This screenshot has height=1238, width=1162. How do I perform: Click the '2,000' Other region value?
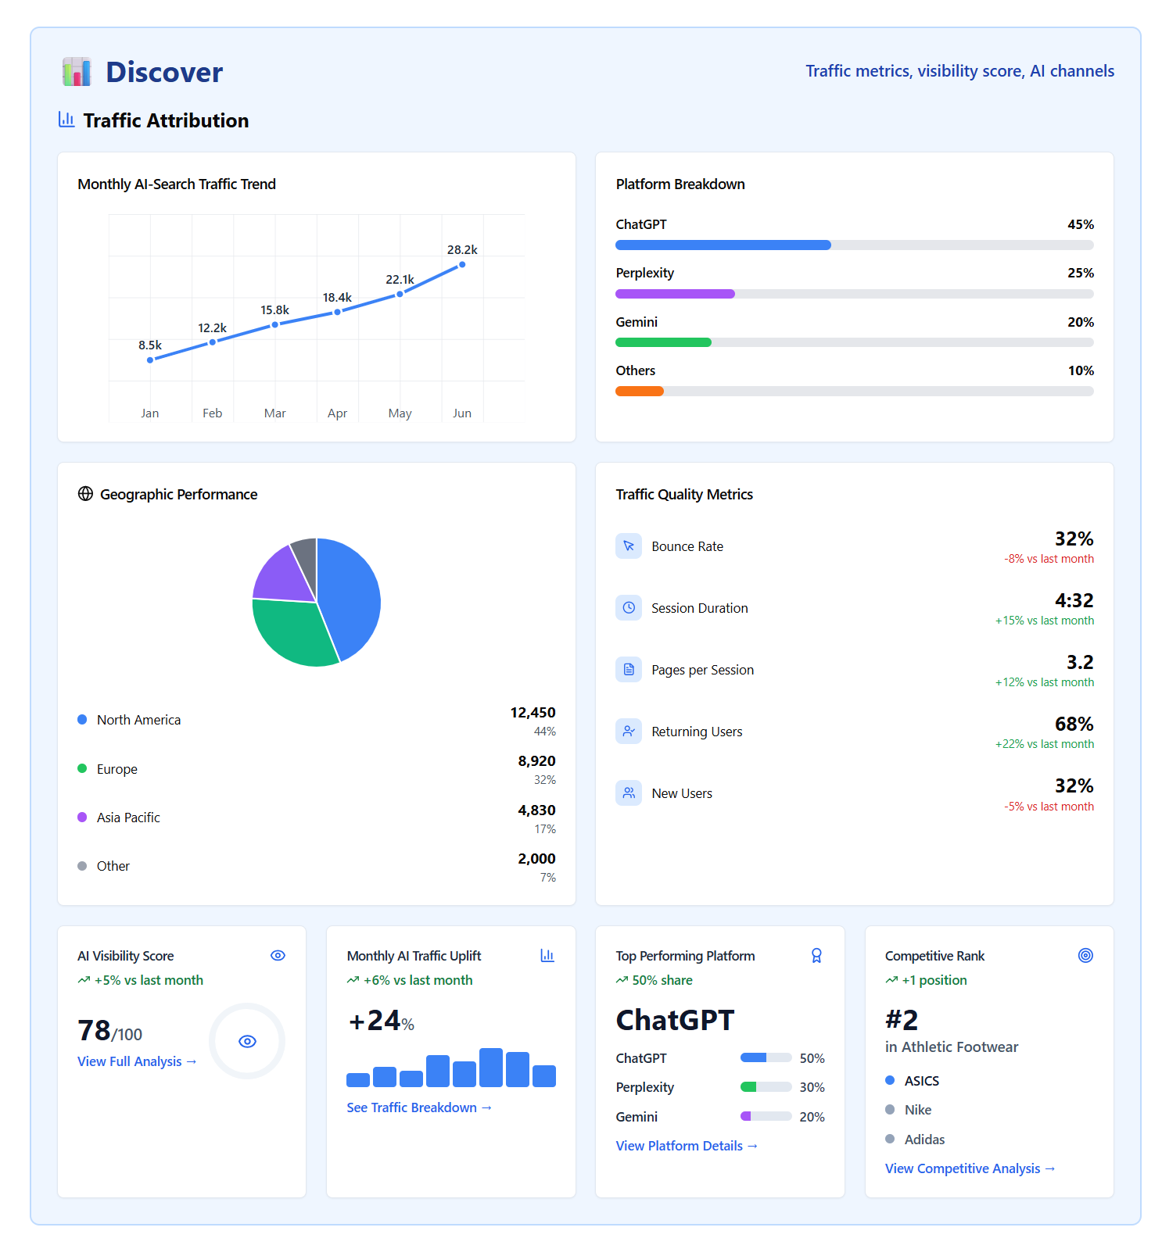[x=536, y=858]
